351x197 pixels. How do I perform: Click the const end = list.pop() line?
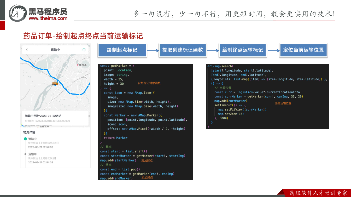pos(120,169)
